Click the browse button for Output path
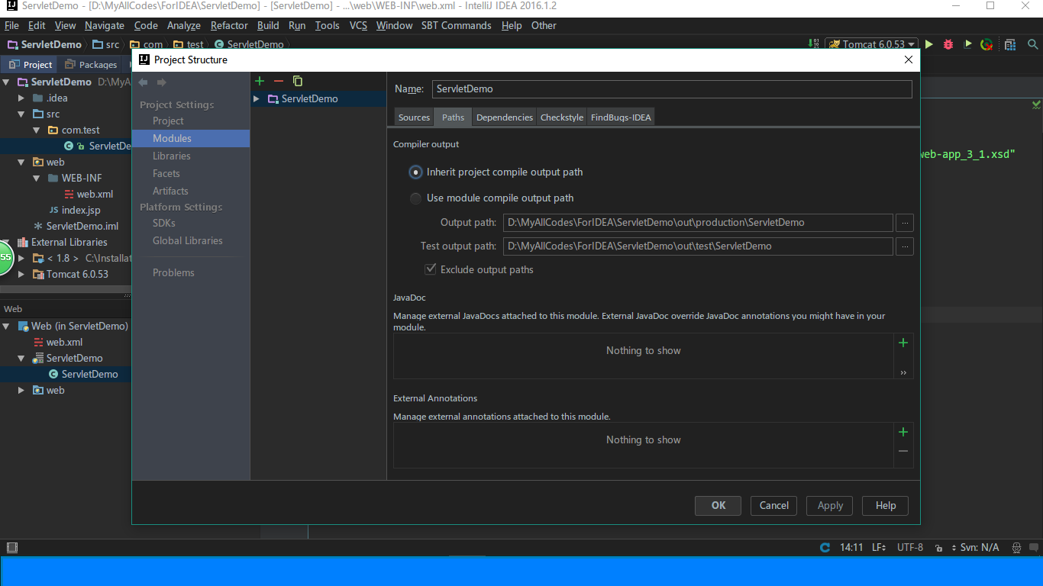The height and width of the screenshot is (586, 1043). [905, 223]
